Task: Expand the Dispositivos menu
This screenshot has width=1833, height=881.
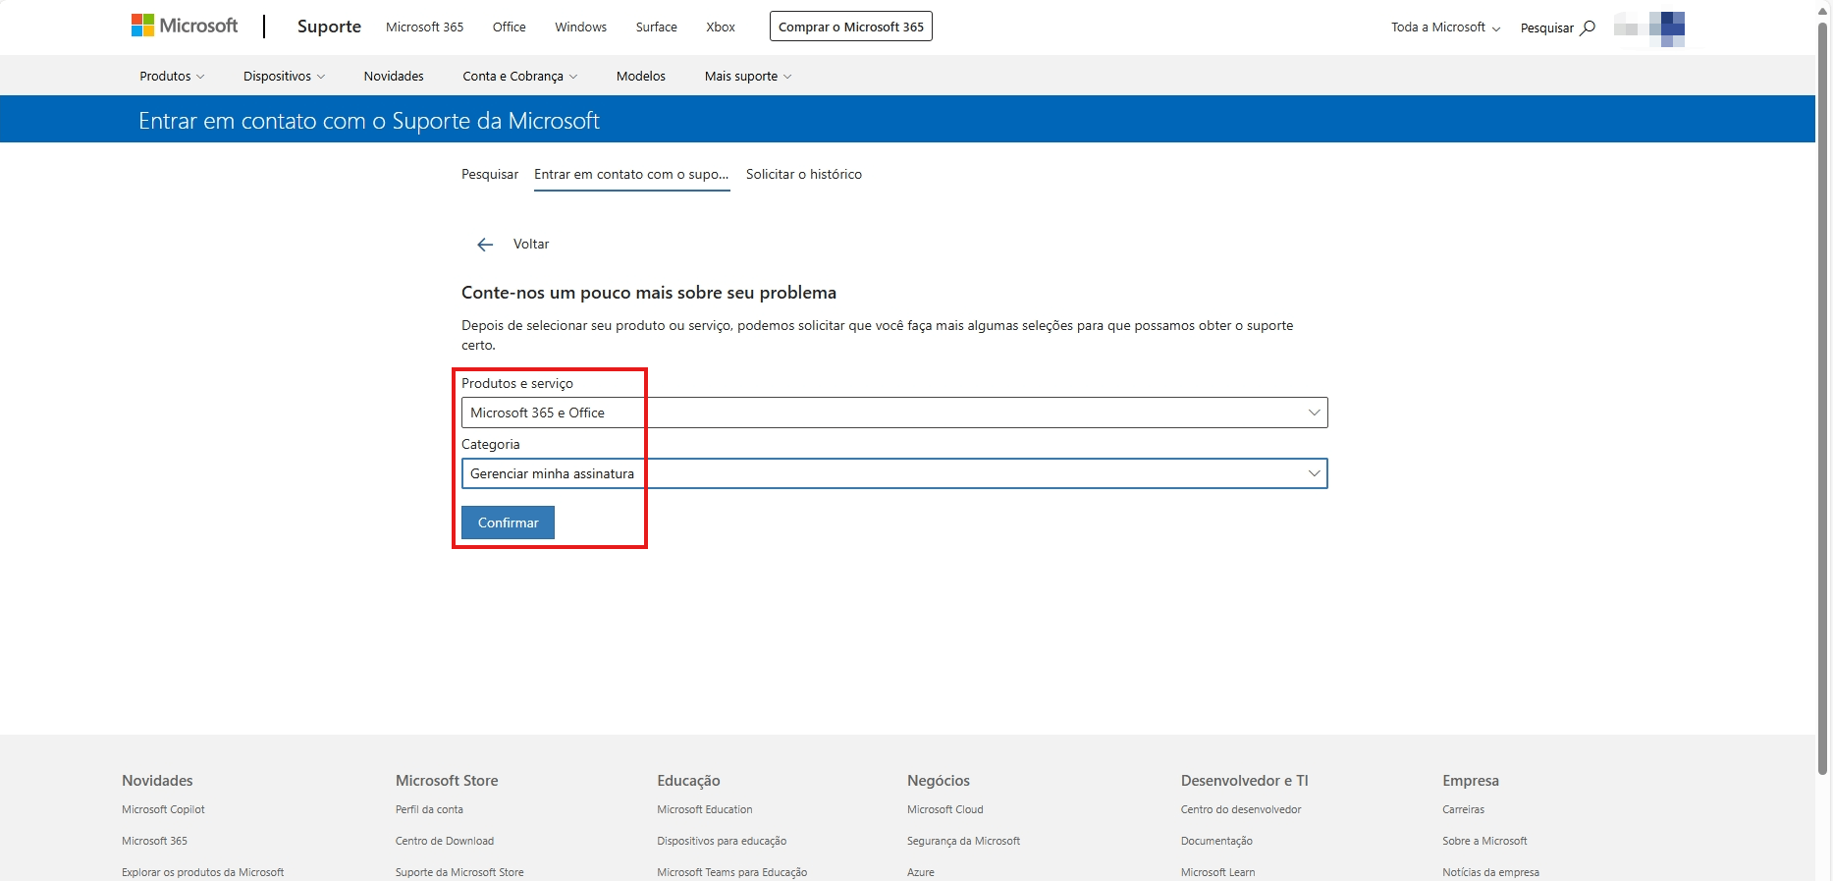Action: click(284, 76)
